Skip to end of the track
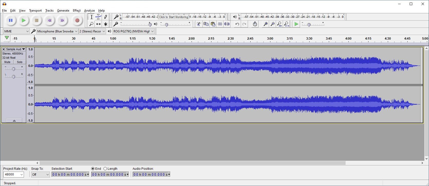 click(x=62, y=20)
